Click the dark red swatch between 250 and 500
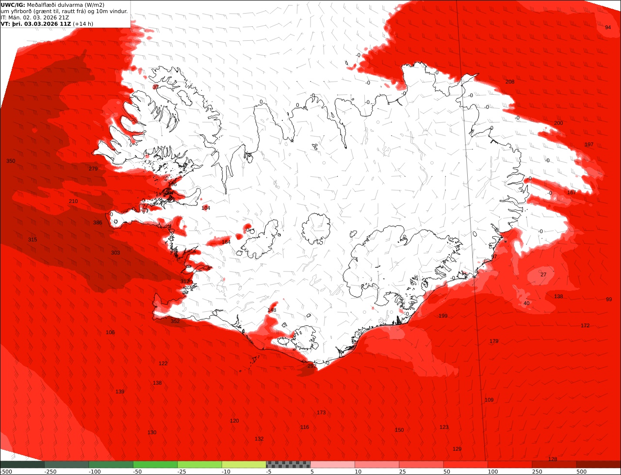The image size is (621, 475). [x=555, y=464]
